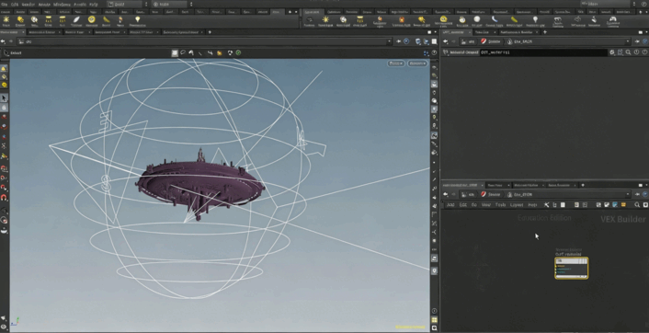Click the Ambient Light bulb tool

click(535, 21)
